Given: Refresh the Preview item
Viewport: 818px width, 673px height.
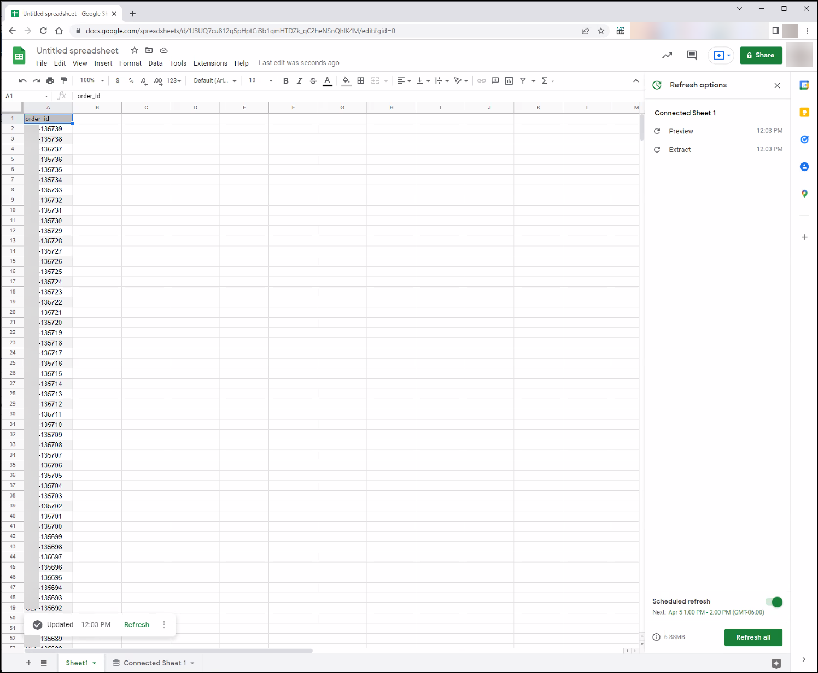Looking at the screenshot, I should [657, 131].
